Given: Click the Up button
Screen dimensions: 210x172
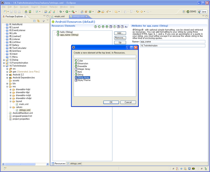Looking at the screenshot, I should [120, 43].
